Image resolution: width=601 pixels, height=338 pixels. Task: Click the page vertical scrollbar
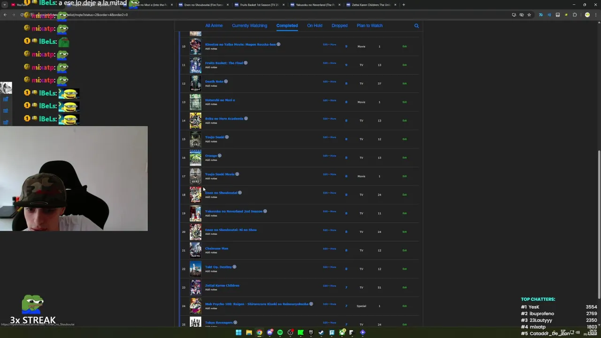pyautogui.click(x=598, y=224)
